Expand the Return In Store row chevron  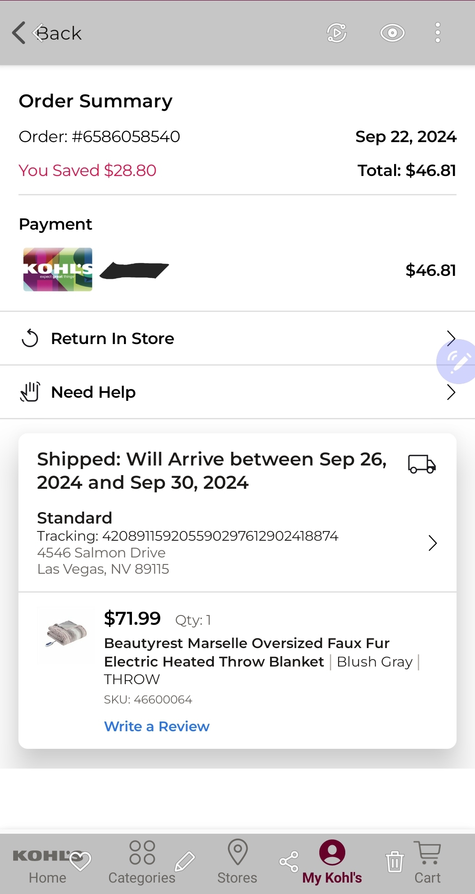click(451, 338)
